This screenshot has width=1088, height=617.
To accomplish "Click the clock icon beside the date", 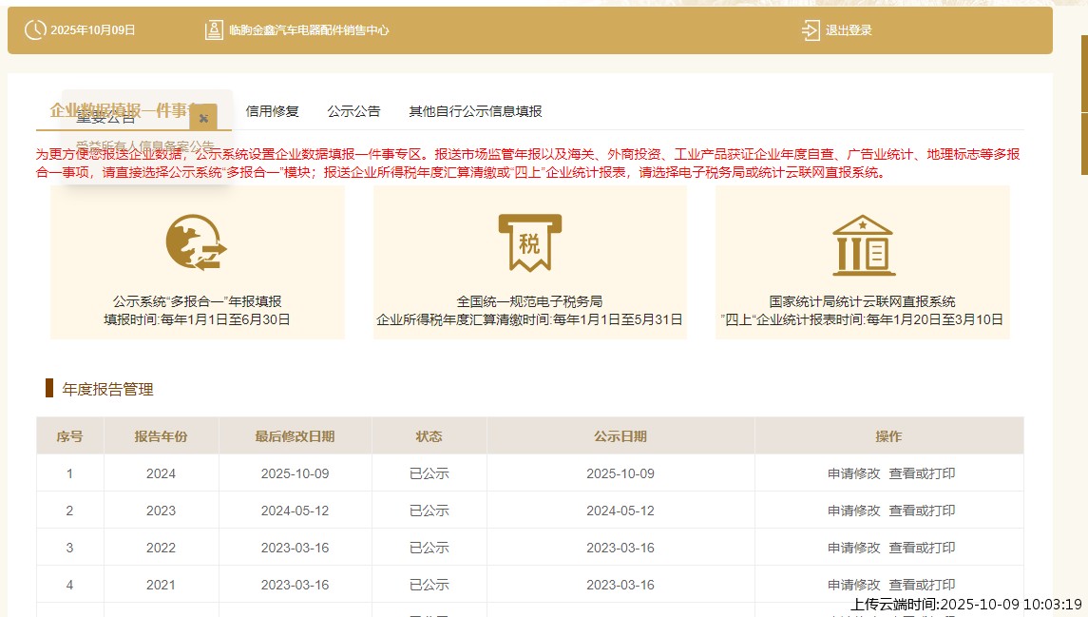I will point(34,29).
